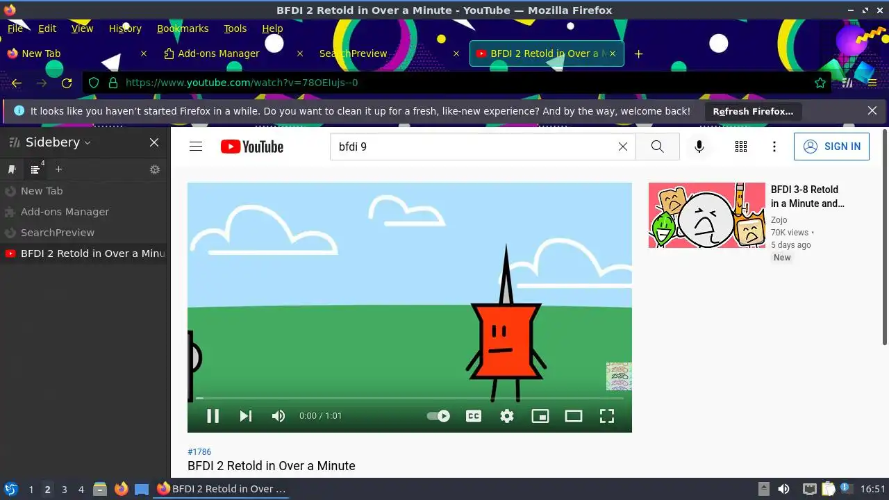Open the system volume tray icon
This screenshot has height=500, width=889.
click(x=783, y=489)
